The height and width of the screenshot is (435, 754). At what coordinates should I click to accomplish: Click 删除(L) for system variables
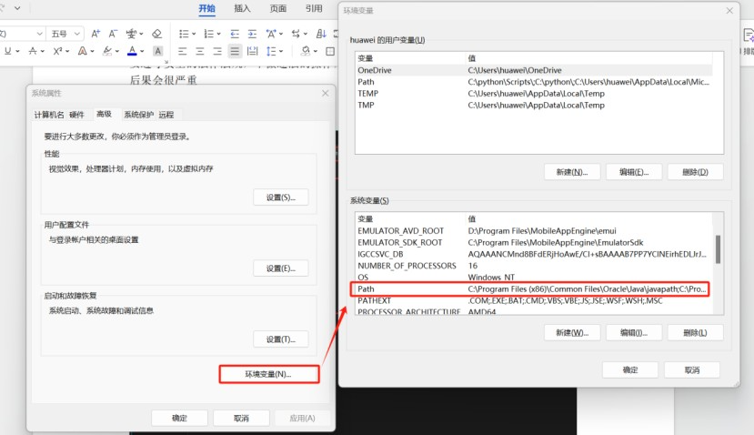[695, 332]
